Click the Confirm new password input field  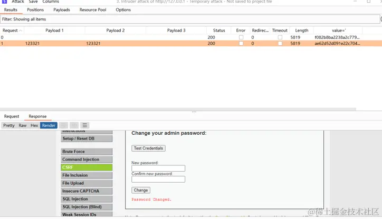click(x=158, y=180)
